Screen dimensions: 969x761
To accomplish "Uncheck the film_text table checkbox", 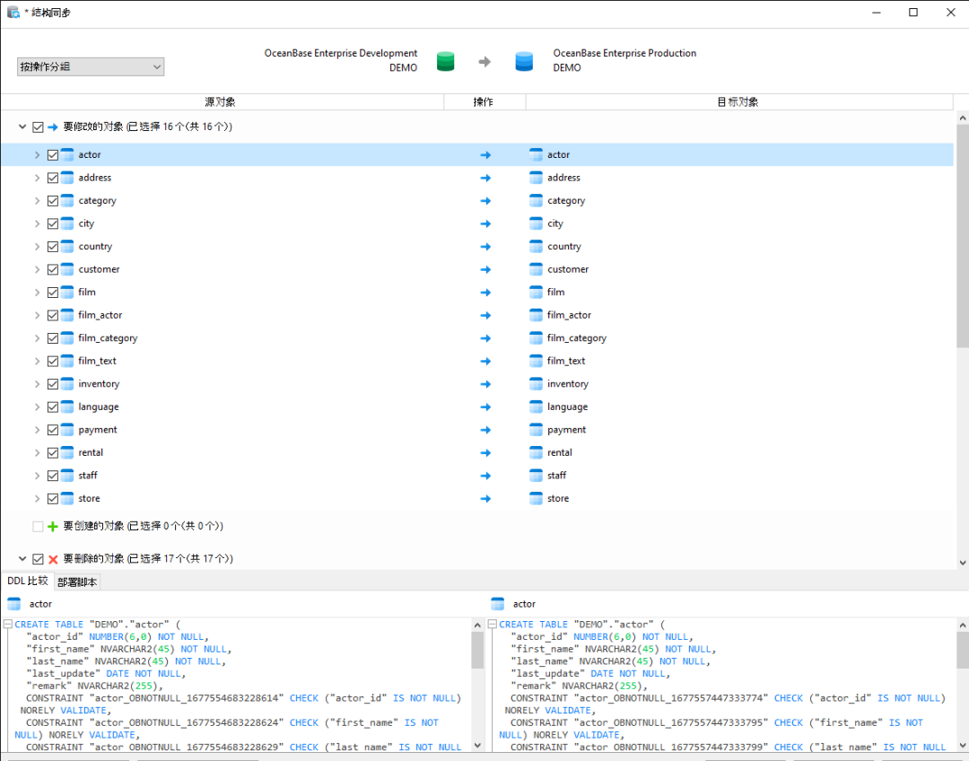I will (53, 361).
